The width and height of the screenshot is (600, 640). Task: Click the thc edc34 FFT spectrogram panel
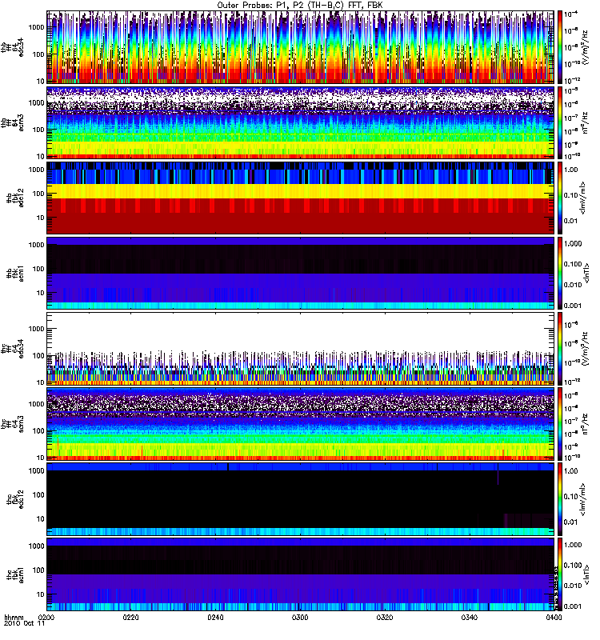pyautogui.click(x=300, y=349)
